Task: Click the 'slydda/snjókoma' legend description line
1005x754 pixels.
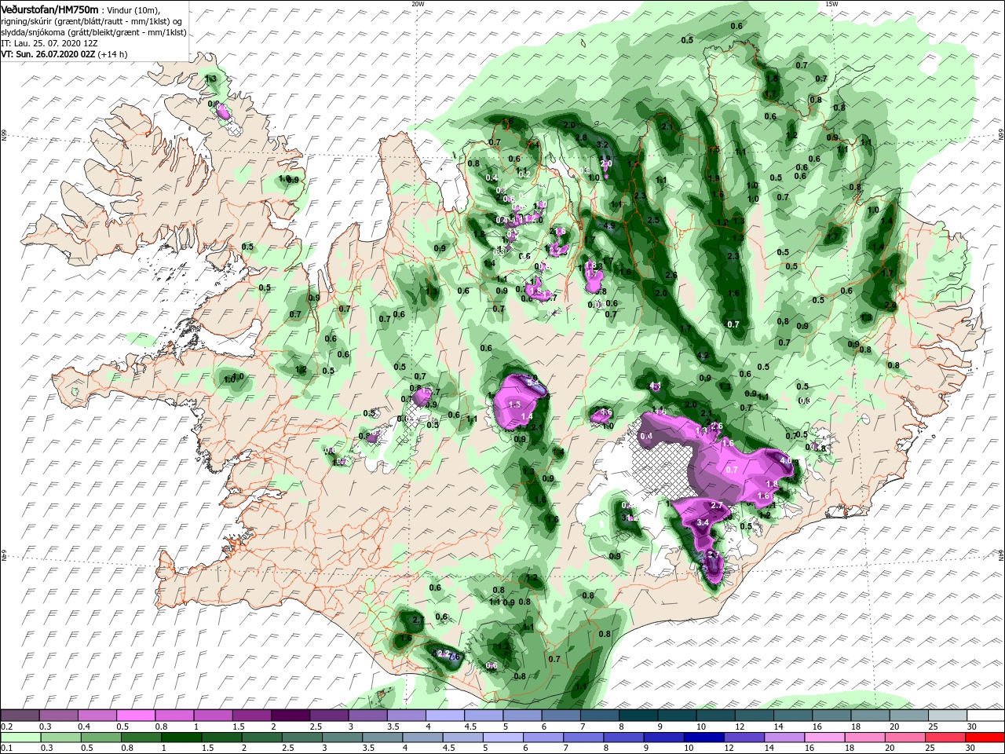Action: (92, 32)
